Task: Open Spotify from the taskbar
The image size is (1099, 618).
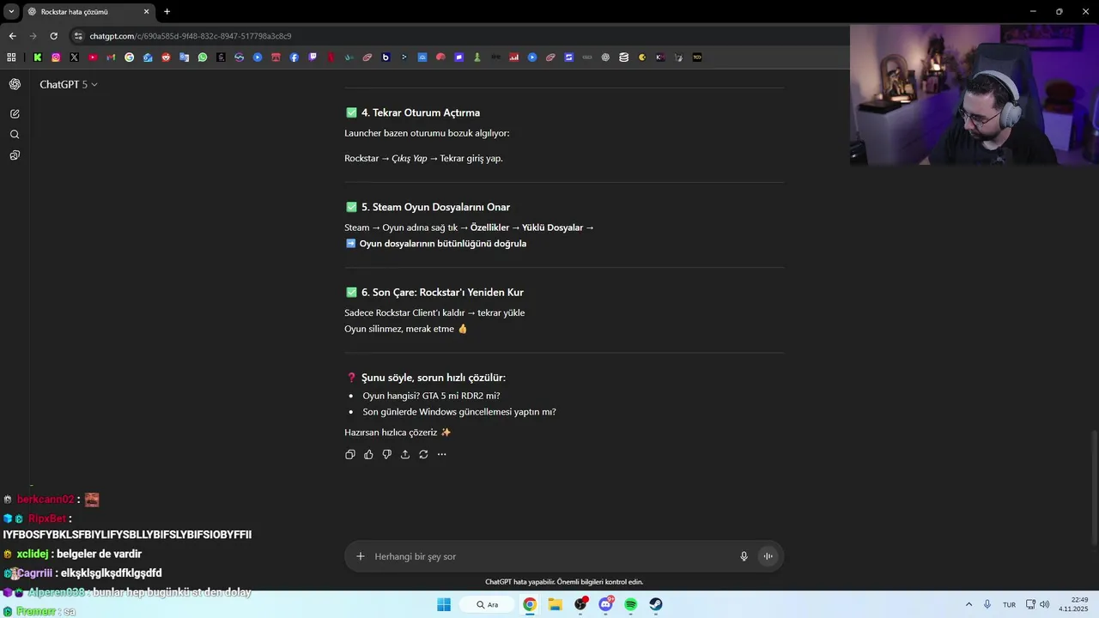Action: [631, 604]
